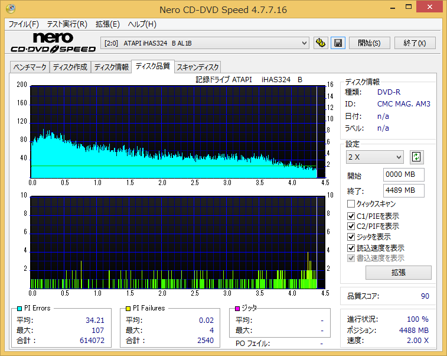
Task: Click PI Failures average 0.02
Action: (x=207, y=321)
